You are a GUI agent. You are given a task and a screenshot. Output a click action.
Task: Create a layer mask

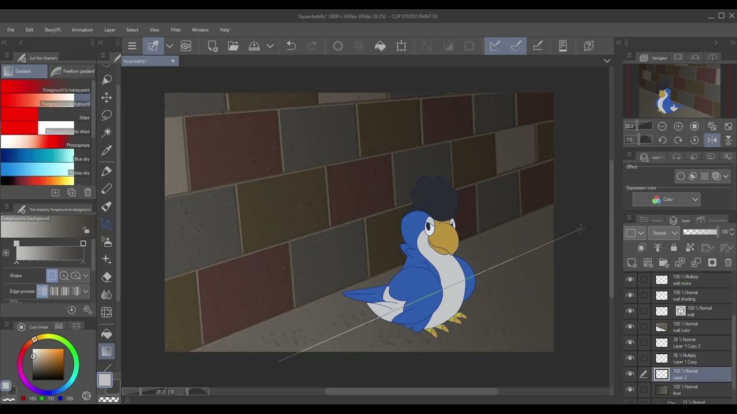tap(712, 263)
